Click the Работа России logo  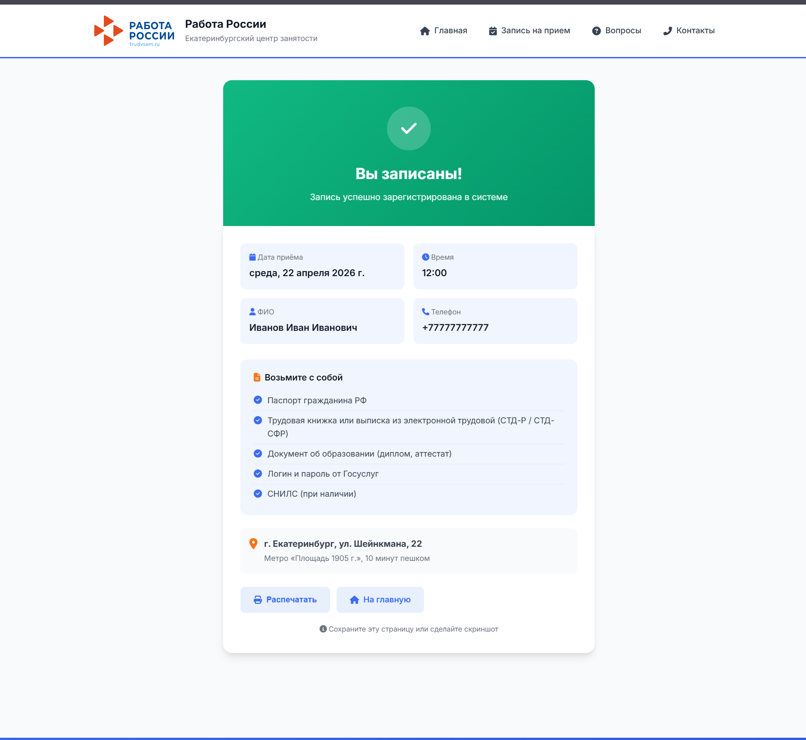pos(134,31)
